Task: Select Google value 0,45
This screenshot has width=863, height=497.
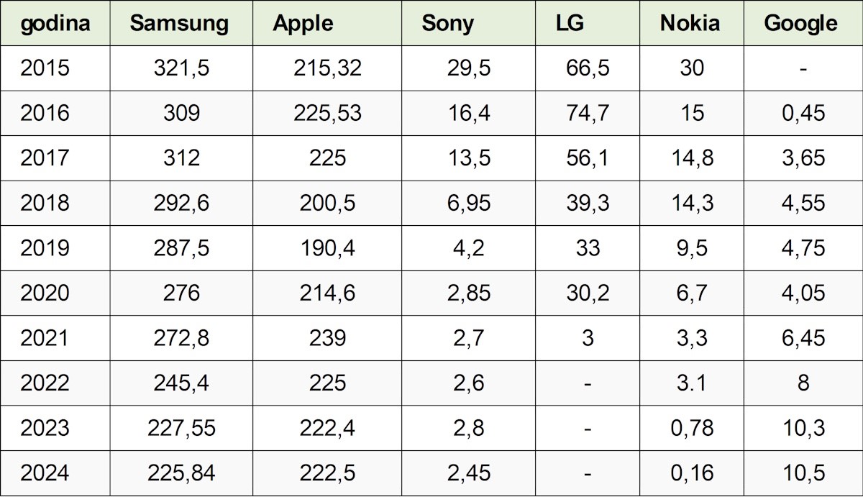Action: pos(803,113)
